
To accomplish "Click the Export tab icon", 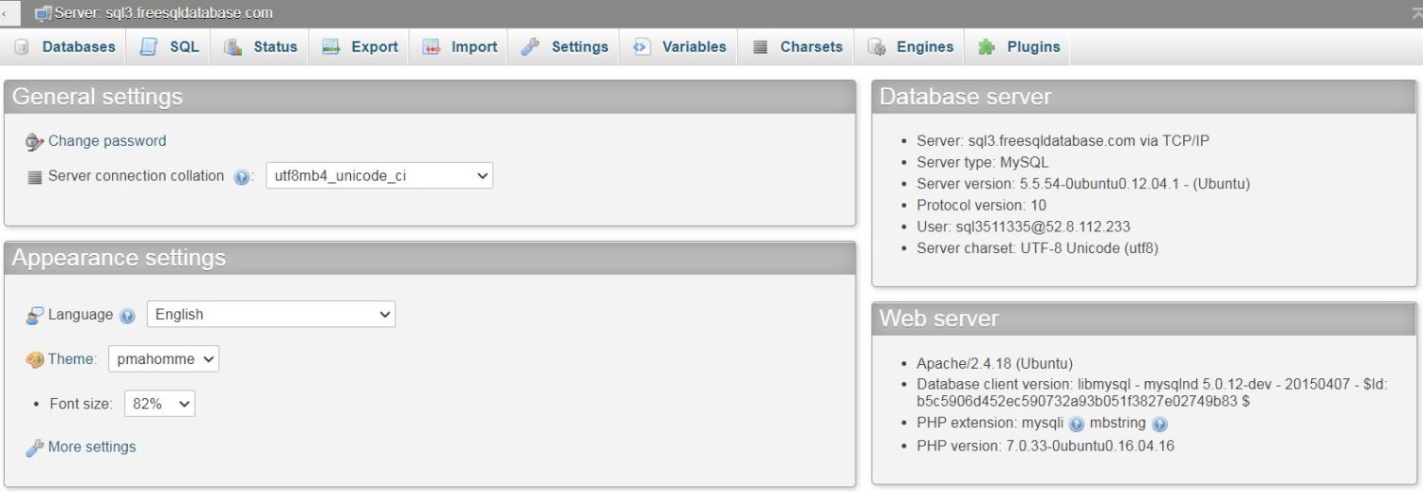I will point(331,46).
